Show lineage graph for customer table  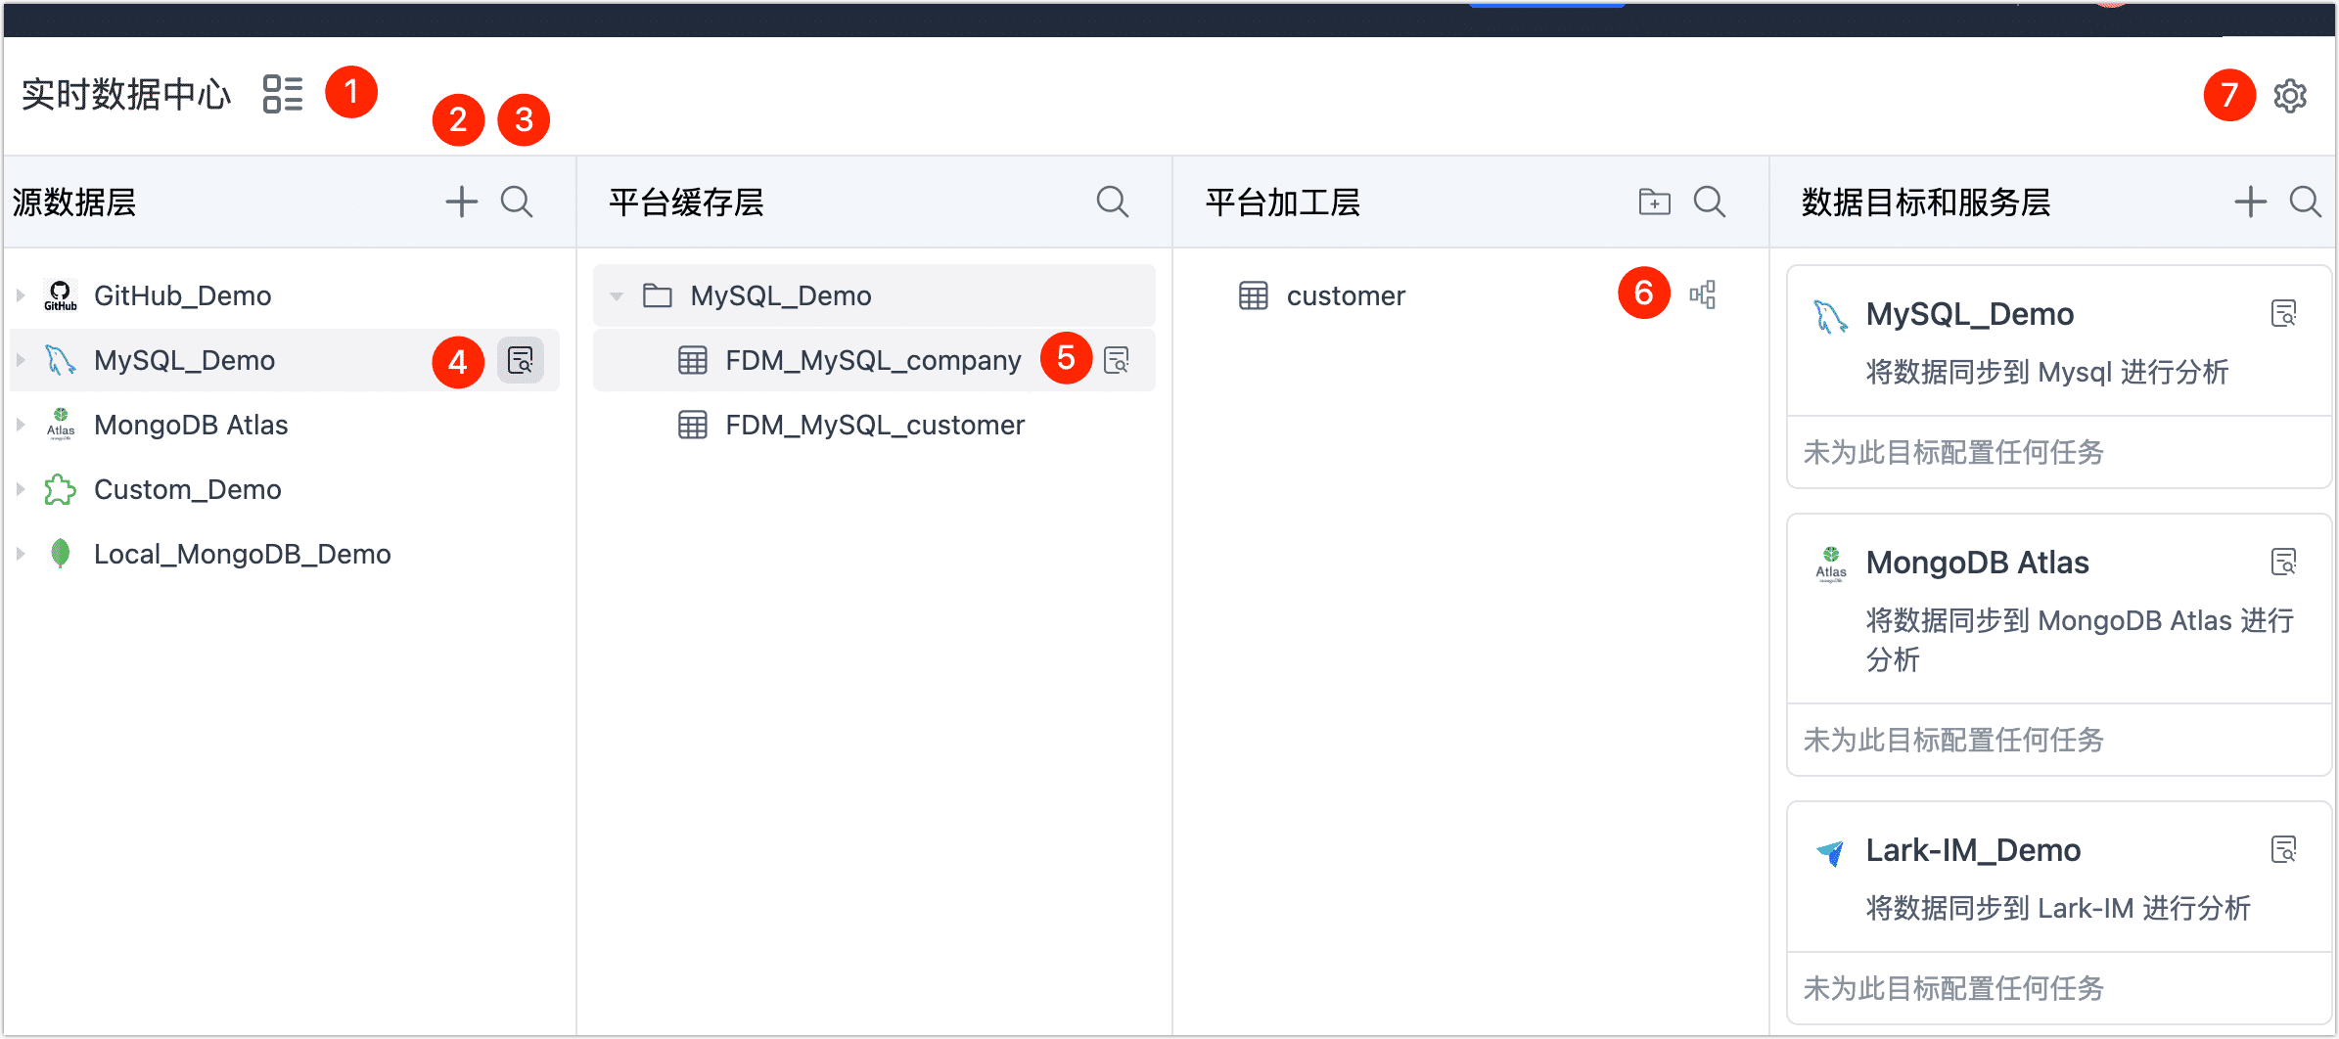(1703, 294)
